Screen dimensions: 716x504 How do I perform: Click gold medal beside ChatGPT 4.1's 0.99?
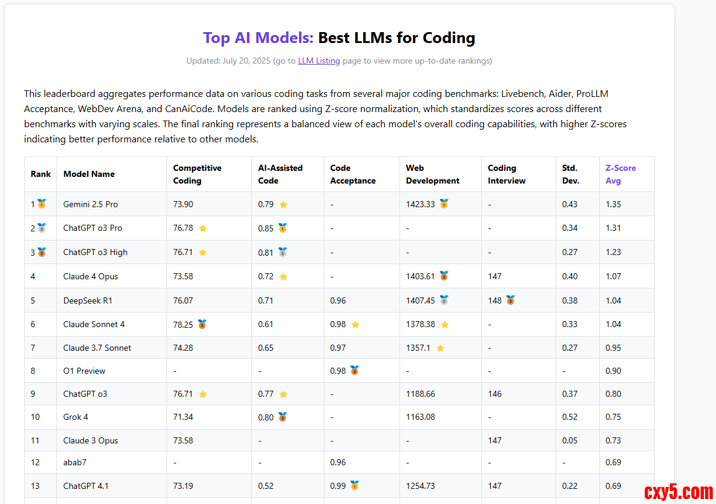354,485
